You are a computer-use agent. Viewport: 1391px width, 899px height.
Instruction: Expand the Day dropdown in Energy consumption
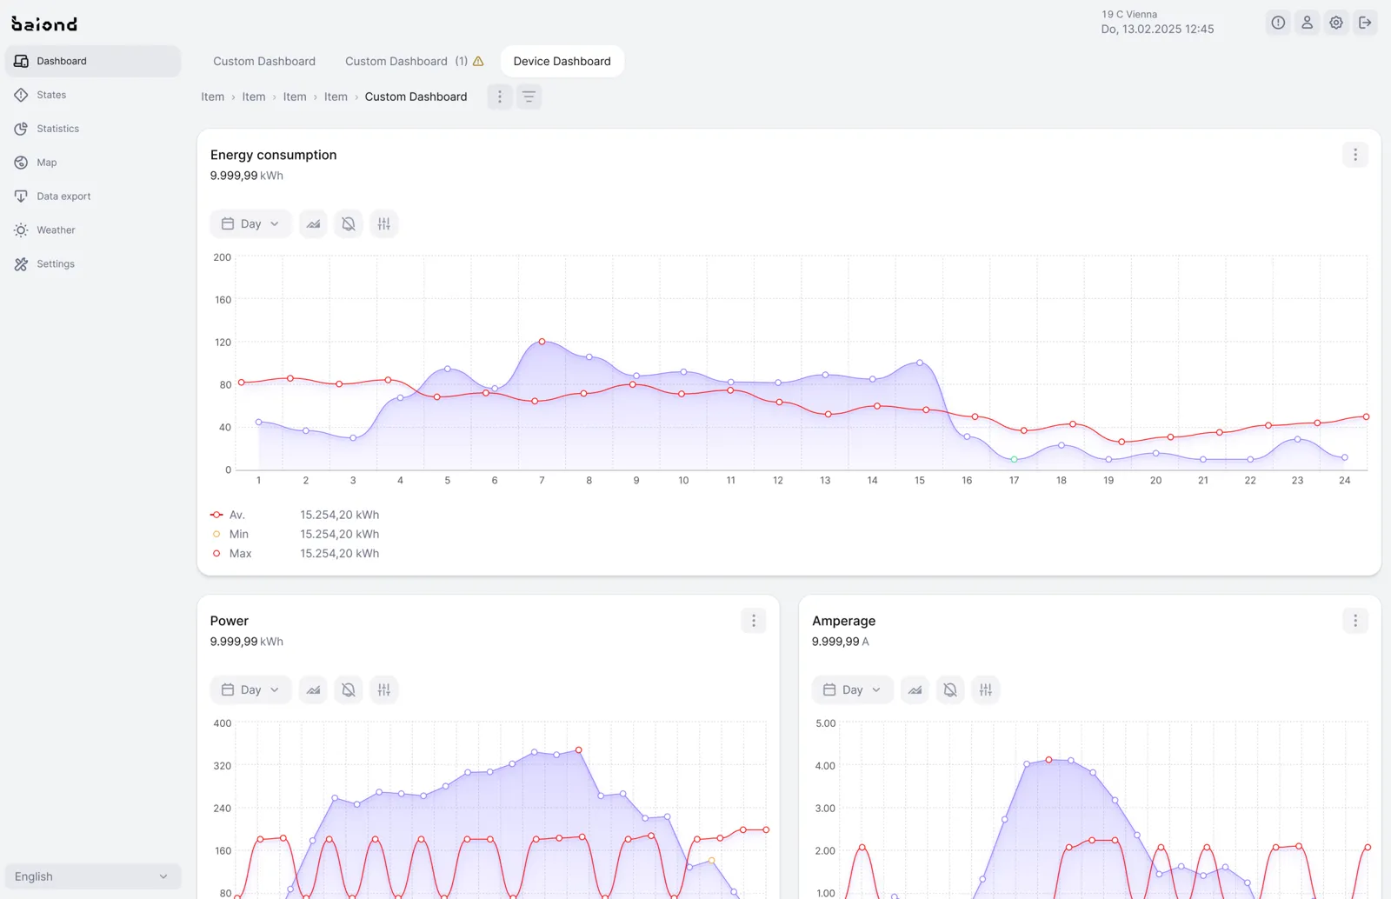250,223
